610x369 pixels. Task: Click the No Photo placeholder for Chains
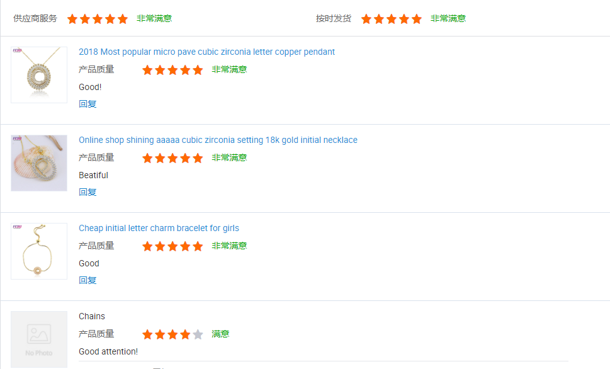coord(39,339)
